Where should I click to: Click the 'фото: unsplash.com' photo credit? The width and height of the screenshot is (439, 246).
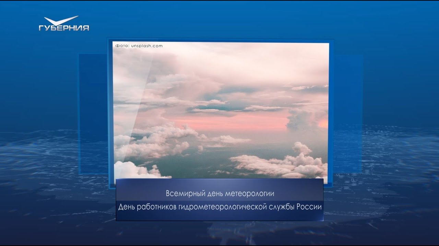pos(139,46)
